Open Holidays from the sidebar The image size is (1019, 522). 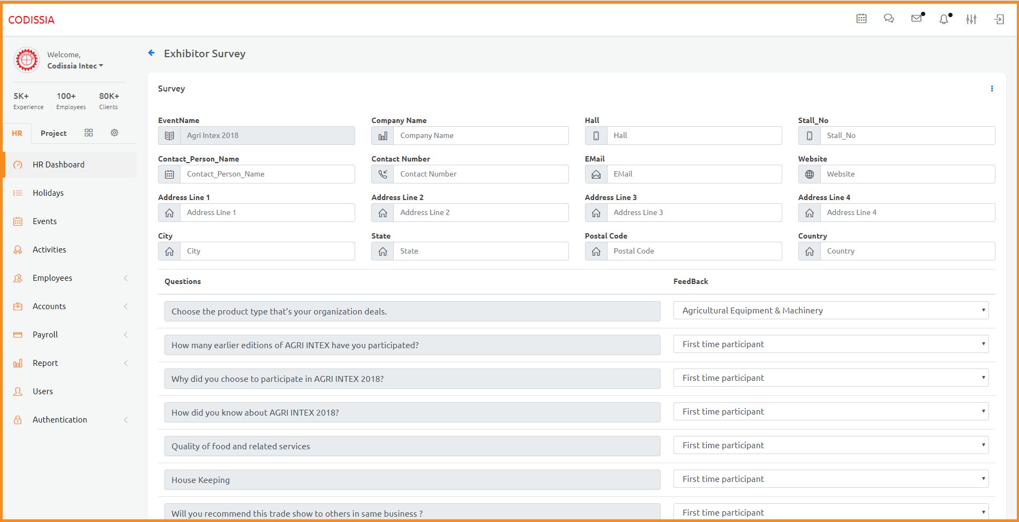tap(48, 193)
